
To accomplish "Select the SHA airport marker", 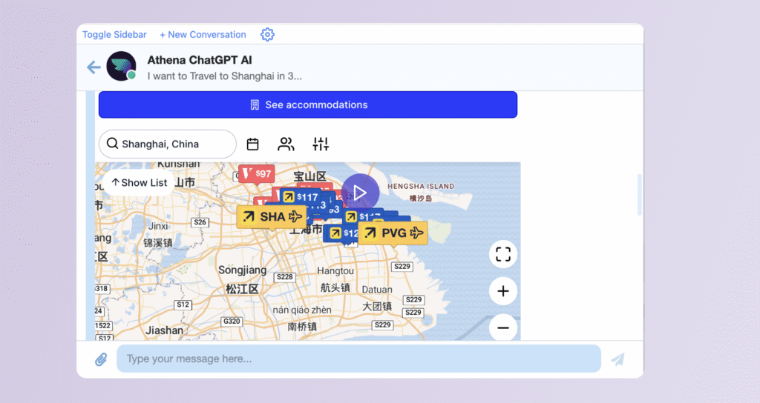I will (272, 217).
